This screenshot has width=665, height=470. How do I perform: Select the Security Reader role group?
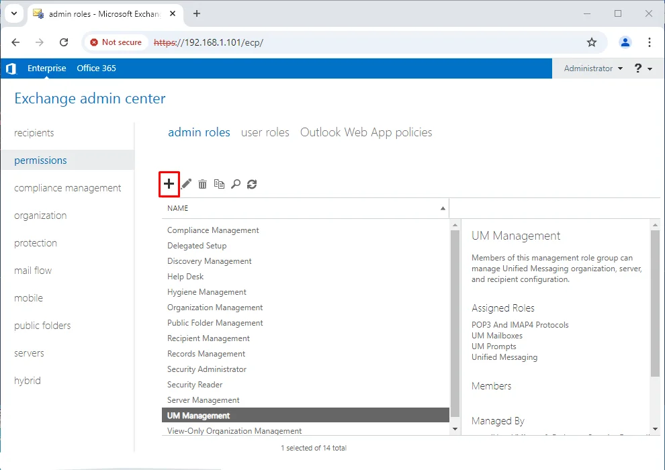pos(306,385)
